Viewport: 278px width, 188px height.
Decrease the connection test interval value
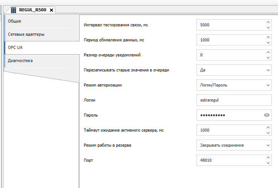(268, 27)
